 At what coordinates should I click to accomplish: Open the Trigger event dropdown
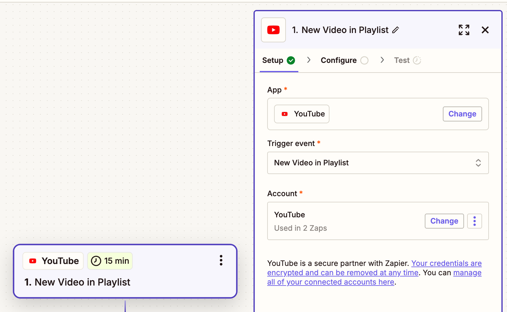[378, 163]
